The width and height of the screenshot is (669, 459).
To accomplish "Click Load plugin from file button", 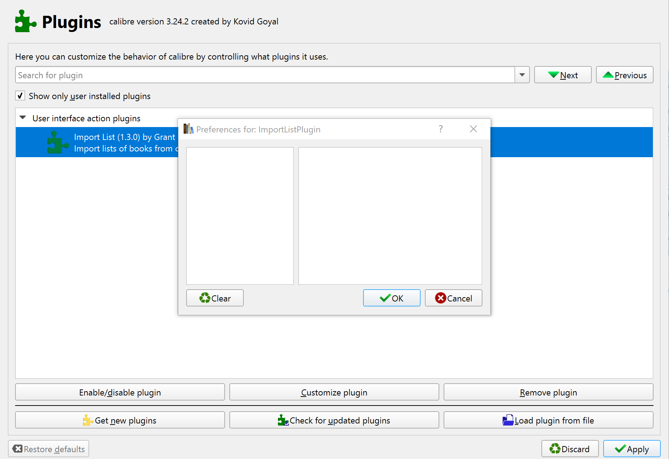I will (x=548, y=420).
